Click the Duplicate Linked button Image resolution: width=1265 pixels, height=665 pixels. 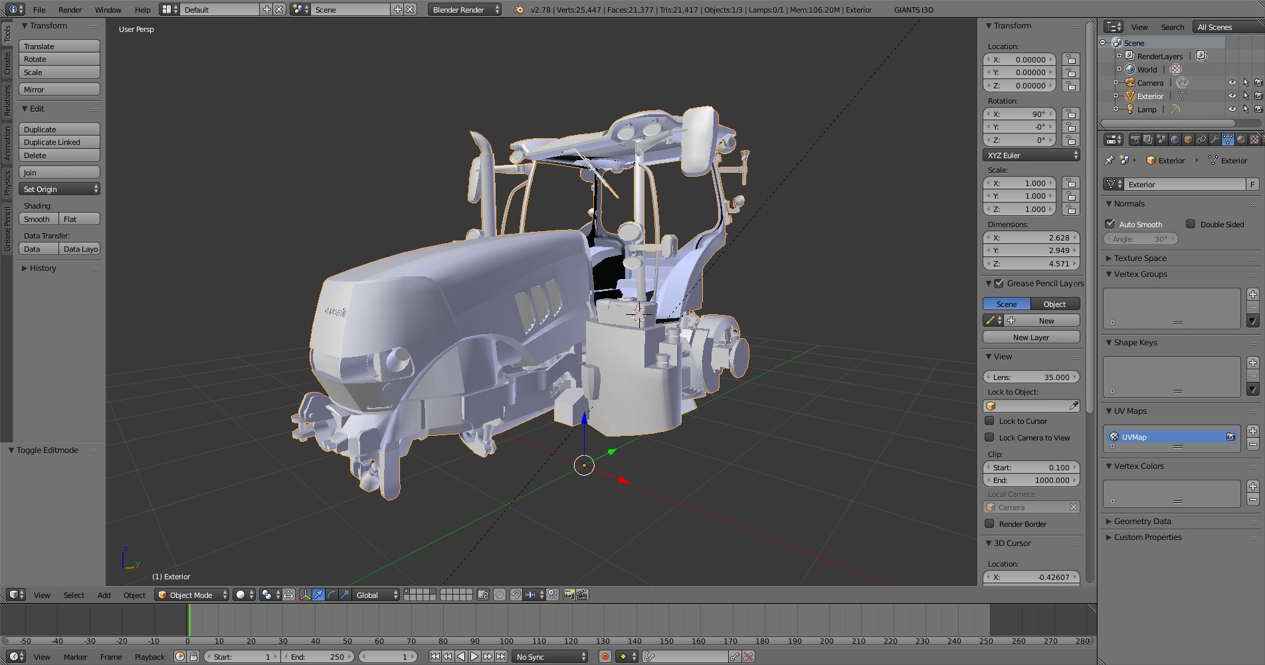tap(59, 142)
